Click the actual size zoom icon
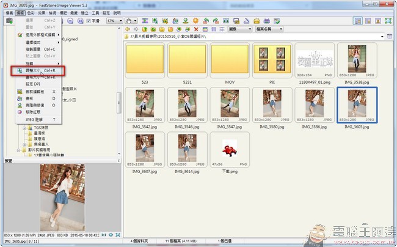 (x=80, y=21)
